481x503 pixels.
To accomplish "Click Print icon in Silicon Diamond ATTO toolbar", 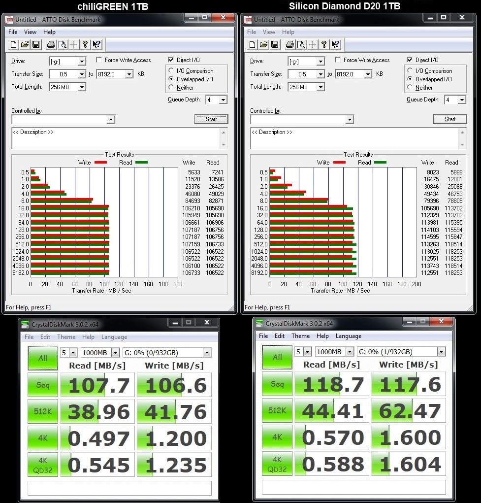I will 290,45.
